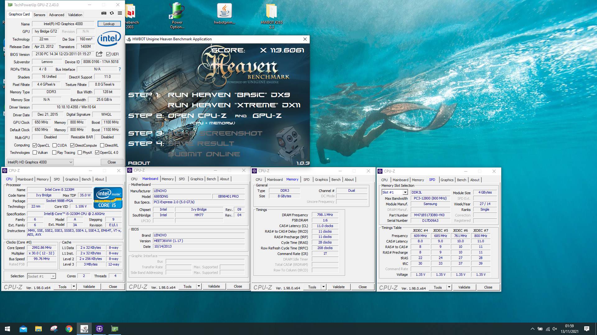Viewport: 597px width, 335px height.
Task: Click RUN HEAVEN "BASIC" DX9
Action: [x=229, y=95]
